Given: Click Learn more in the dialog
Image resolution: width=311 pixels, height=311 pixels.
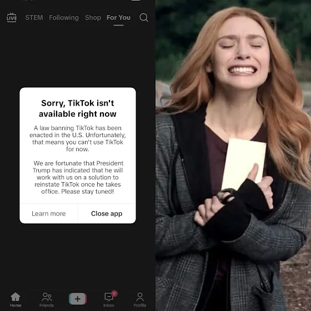Looking at the screenshot, I should coord(49,213).
